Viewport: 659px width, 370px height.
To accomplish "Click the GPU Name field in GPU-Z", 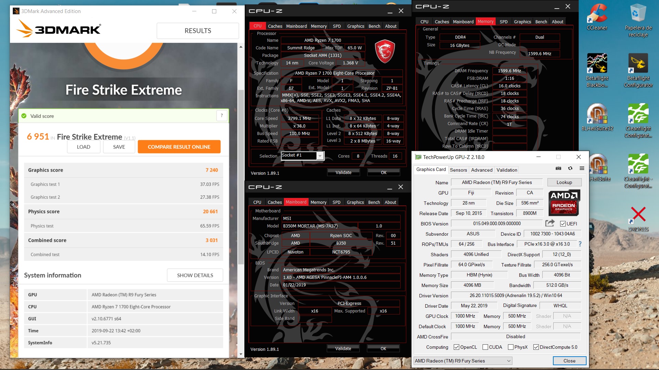I will [497, 182].
